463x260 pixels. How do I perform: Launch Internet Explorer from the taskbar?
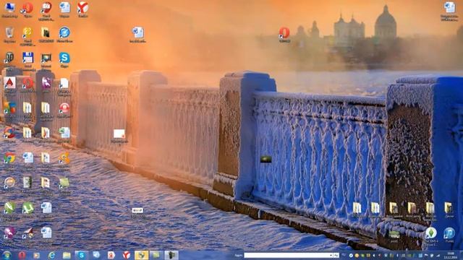(51, 255)
